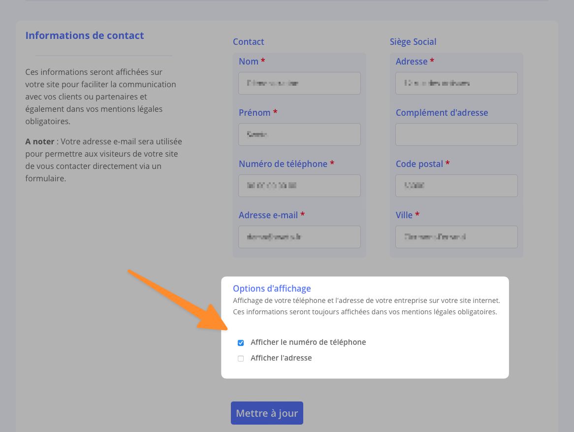Click the empty Complément d'adresse field
The width and height of the screenshot is (574, 432).
click(x=456, y=134)
